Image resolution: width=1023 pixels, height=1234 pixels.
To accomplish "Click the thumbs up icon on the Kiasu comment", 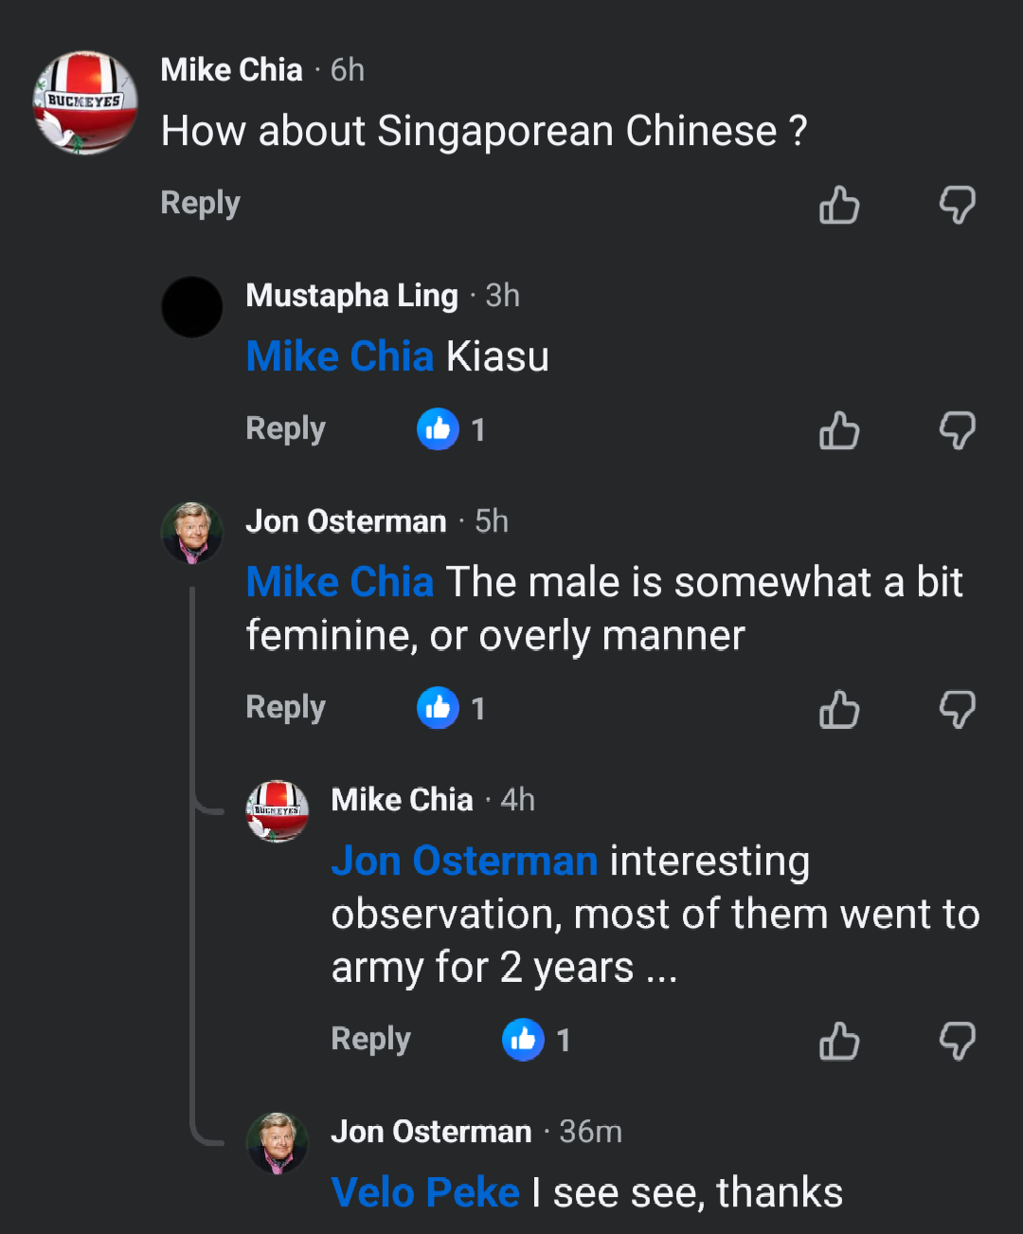I will tap(839, 429).
